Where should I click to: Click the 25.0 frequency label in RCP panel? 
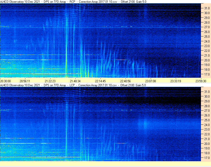[x=207, y=36]
